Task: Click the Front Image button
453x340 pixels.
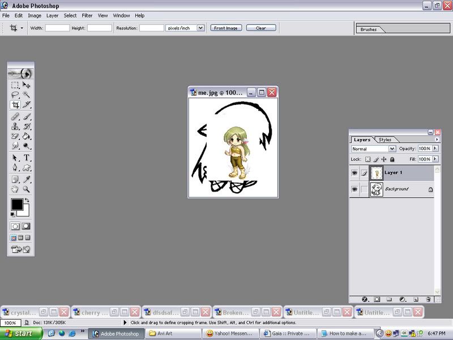Action: [226, 28]
